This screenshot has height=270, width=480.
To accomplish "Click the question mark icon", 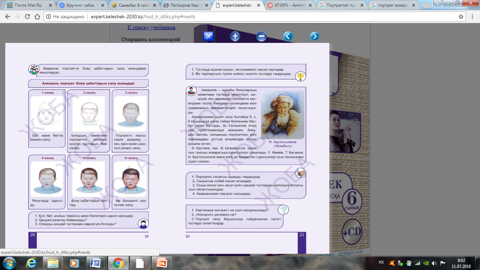I will pos(283,210).
